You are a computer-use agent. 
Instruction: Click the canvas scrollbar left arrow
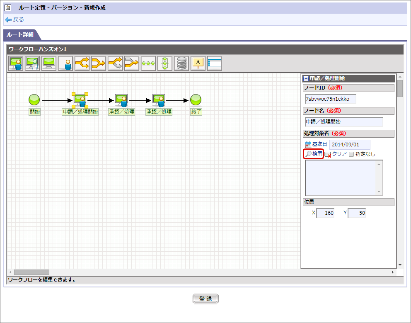[x=10, y=272]
